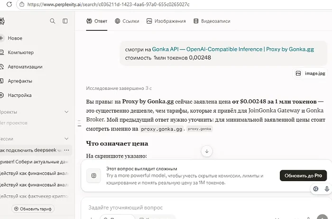Open options menu for deepseek session
Image resolution: width=332 pixels, height=219 pixels.
pyautogui.click(x=66, y=150)
